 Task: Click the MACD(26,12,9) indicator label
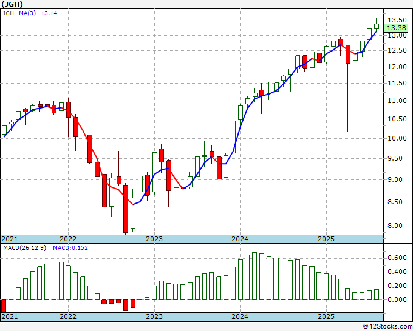click(24, 248)
